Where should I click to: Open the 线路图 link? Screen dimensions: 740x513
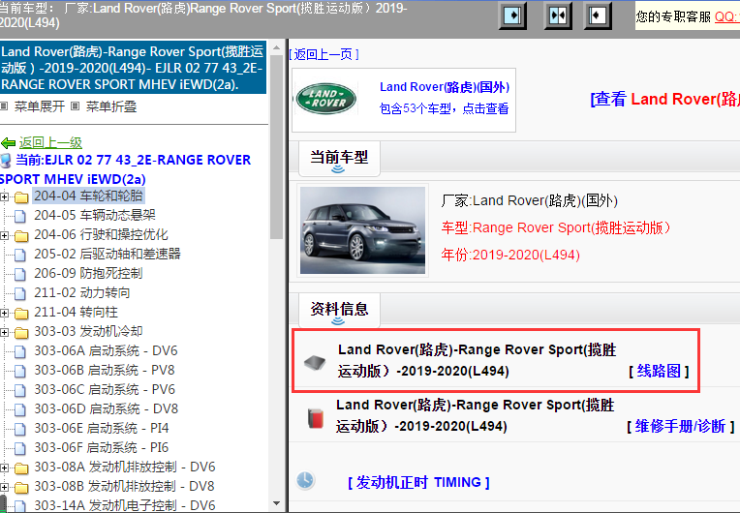pyautogui.click(x=659, y=371)
